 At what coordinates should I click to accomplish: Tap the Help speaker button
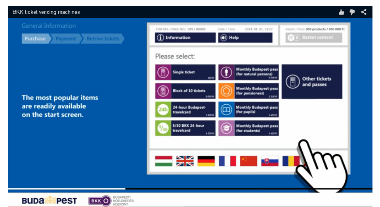pos(245,38)
